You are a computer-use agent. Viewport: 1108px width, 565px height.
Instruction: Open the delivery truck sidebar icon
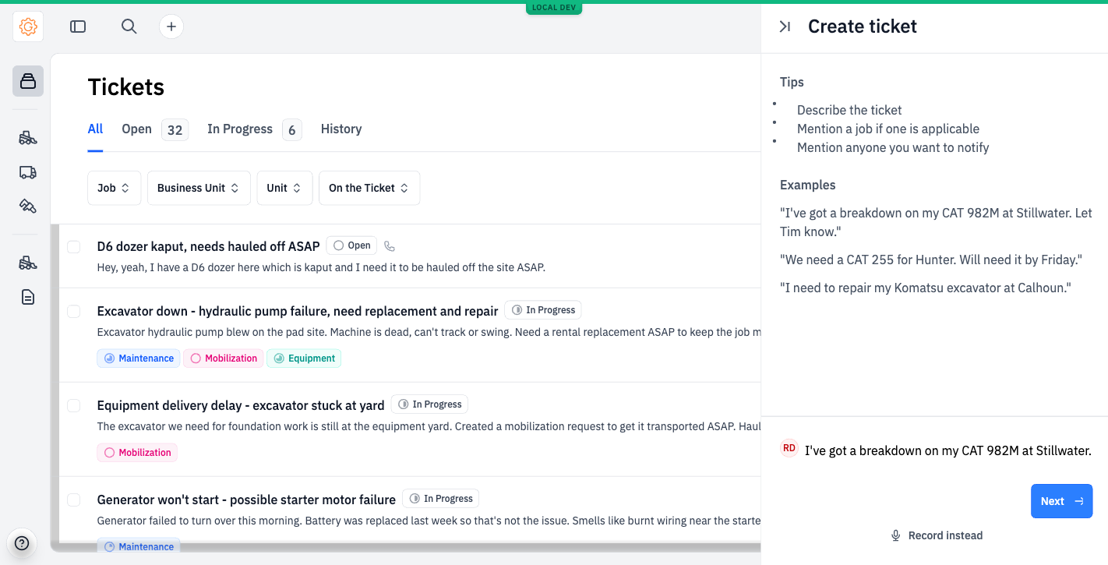click(x=28, y=172)
